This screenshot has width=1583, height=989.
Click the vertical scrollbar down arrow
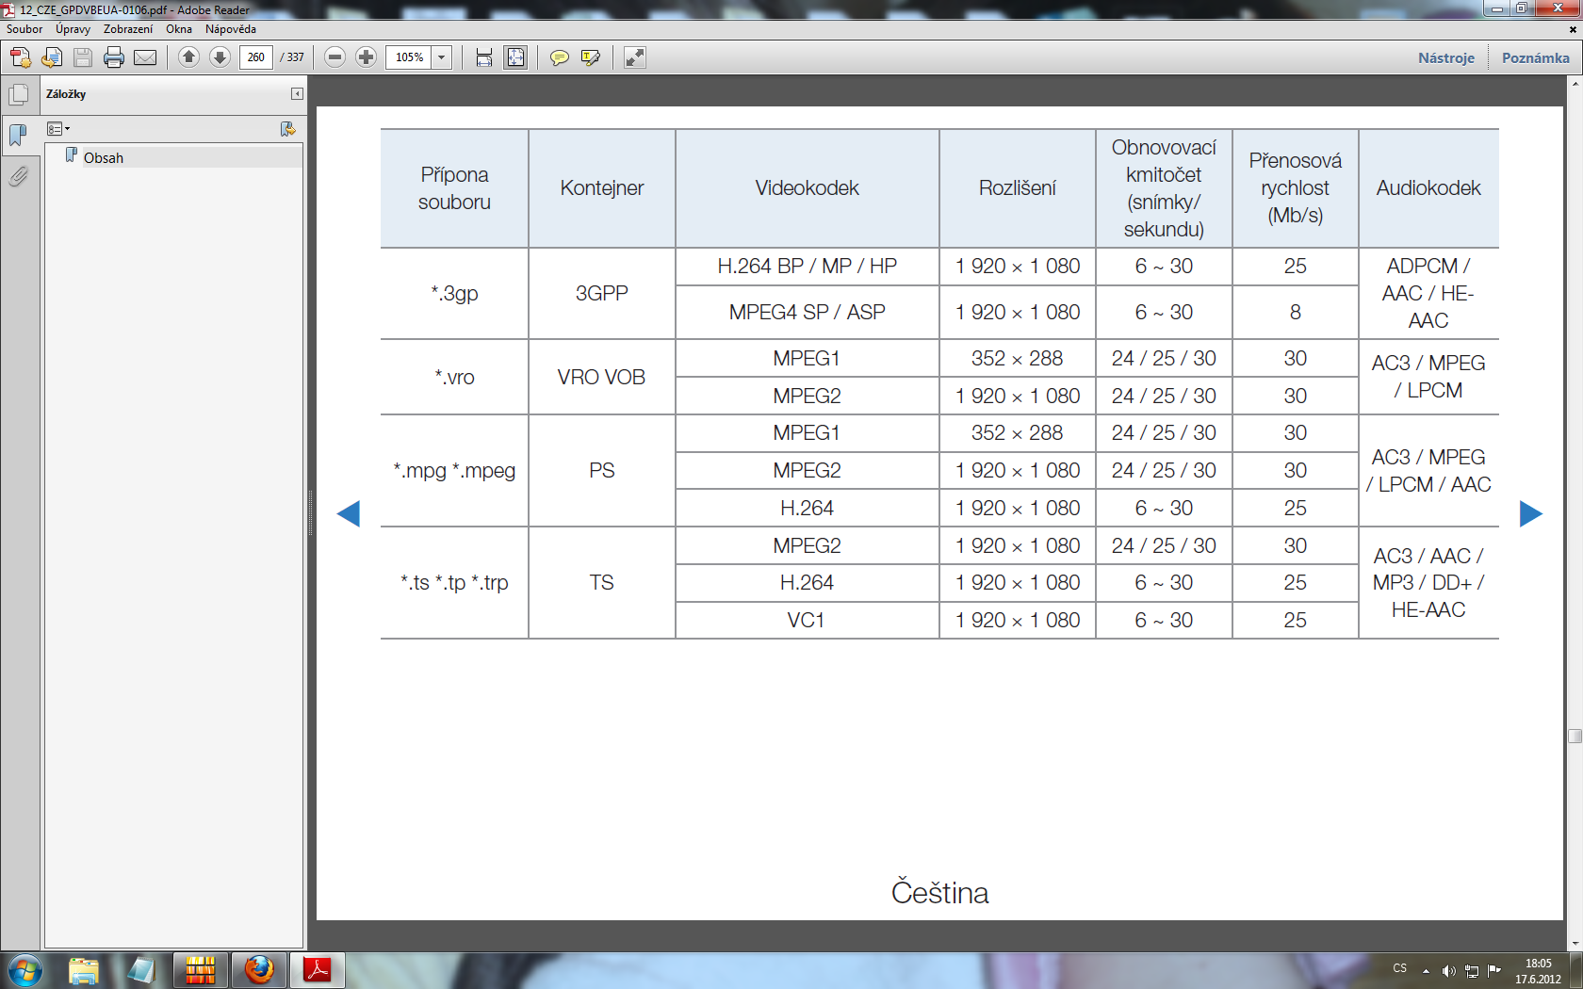coord(1575,944)
